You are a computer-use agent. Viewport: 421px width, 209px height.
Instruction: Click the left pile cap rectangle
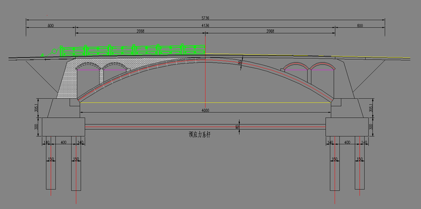tap(63, 127)
